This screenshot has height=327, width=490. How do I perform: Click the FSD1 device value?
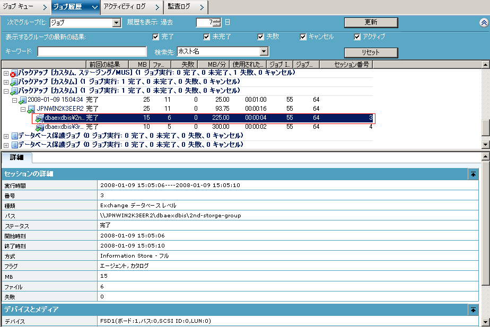click(155, 321)
